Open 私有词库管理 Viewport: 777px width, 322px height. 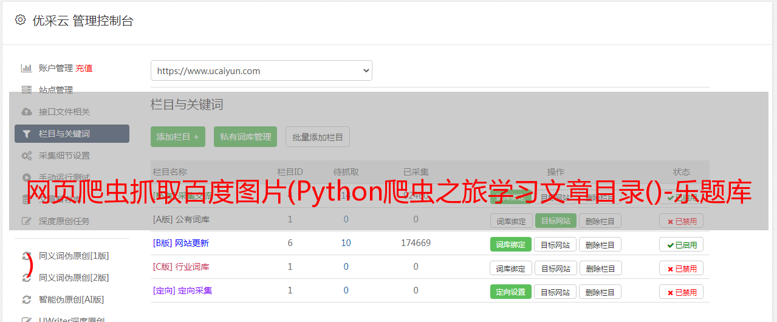point(245,137)
